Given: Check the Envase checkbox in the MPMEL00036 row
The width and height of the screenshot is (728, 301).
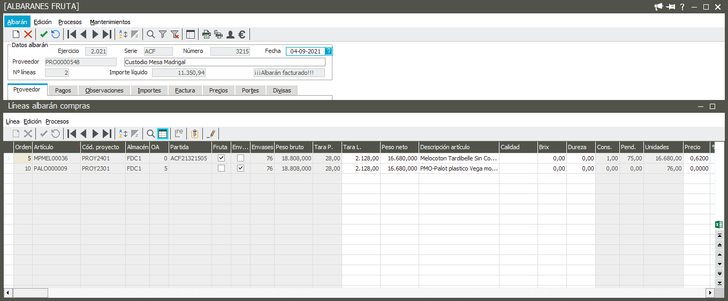Looking at the screenshot, I should 240,158.
